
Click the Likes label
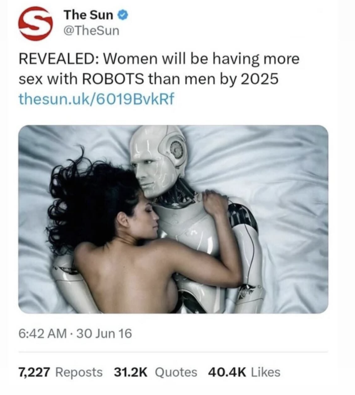266,372
